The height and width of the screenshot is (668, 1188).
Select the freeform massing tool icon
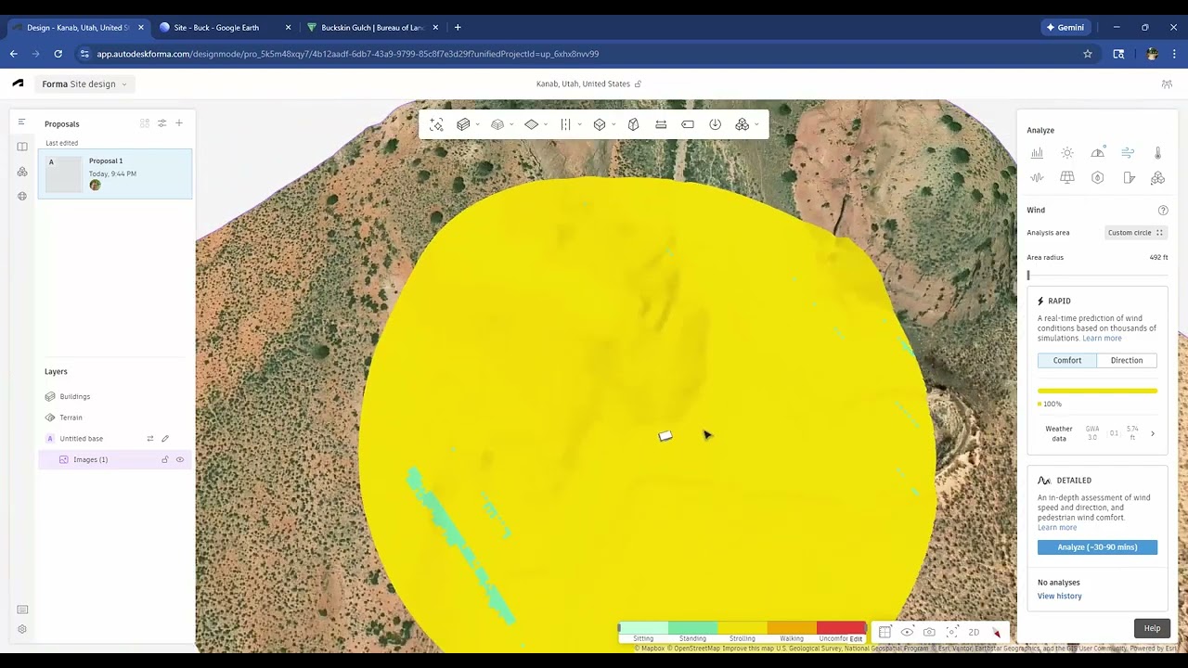point(634,124)
